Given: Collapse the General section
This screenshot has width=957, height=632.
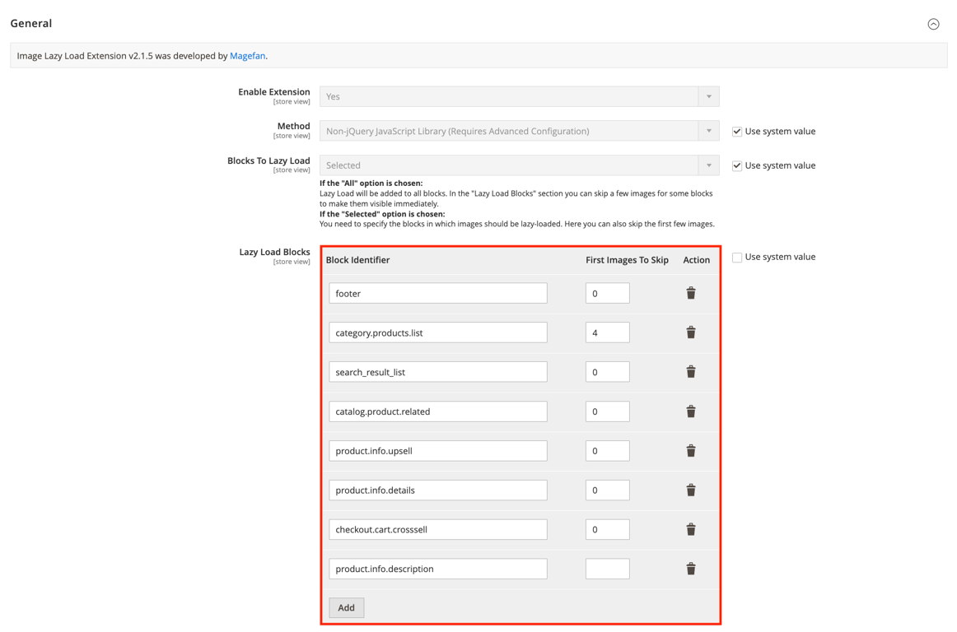Looking at the screenshot, I should click(933, 24).
